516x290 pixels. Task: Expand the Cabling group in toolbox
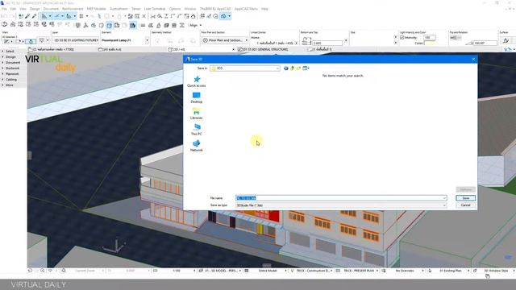tap(11, 79)
